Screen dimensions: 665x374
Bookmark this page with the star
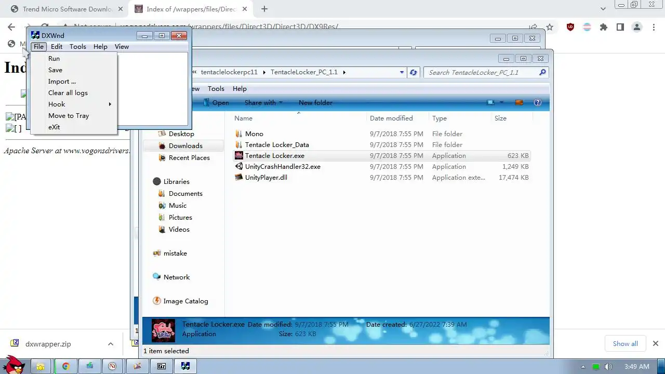coord(550,27)
